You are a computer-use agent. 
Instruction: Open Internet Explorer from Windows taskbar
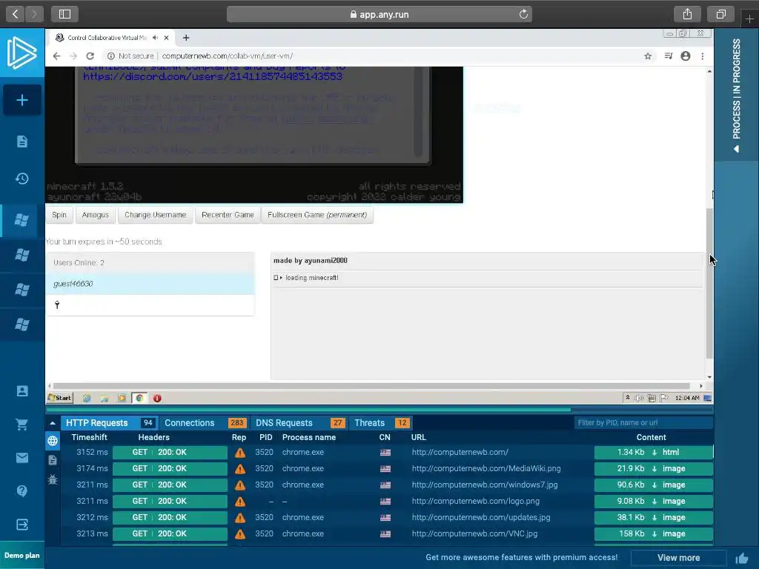[x=87, y=398]
